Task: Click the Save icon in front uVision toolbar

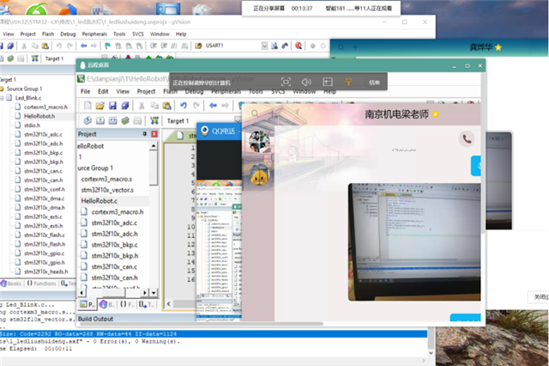Action: click(x=114, y=106)
